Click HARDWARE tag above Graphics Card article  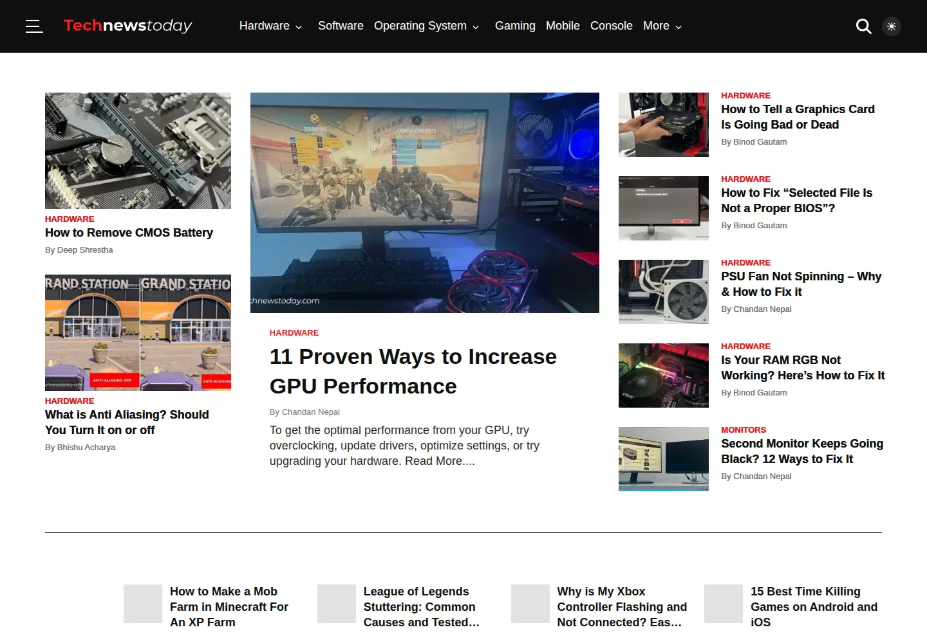pyautogui.click(x=745, y=96)
